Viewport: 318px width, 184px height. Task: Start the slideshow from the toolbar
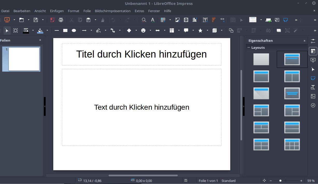click(x=7, y=20)
